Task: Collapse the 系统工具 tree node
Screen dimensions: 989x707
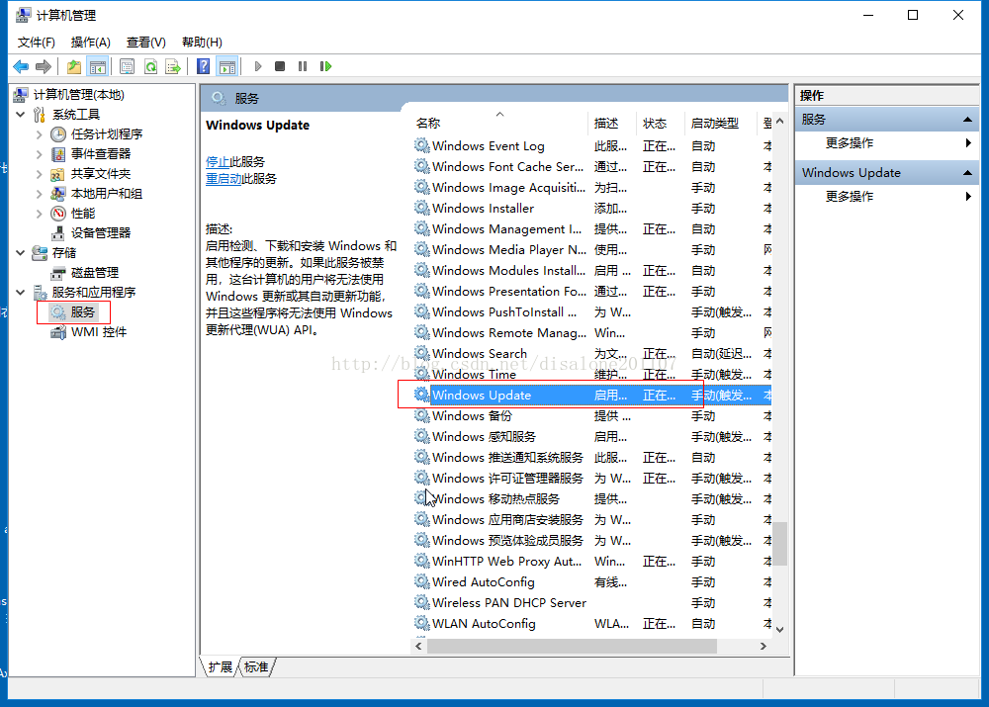Action: (x=21, y=114)
